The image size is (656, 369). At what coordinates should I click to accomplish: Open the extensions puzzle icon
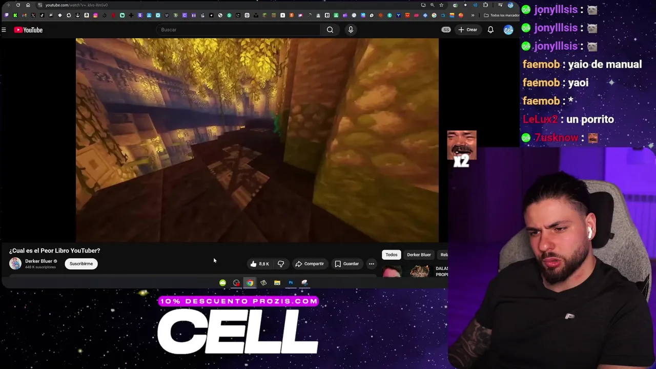pos(485,5)
